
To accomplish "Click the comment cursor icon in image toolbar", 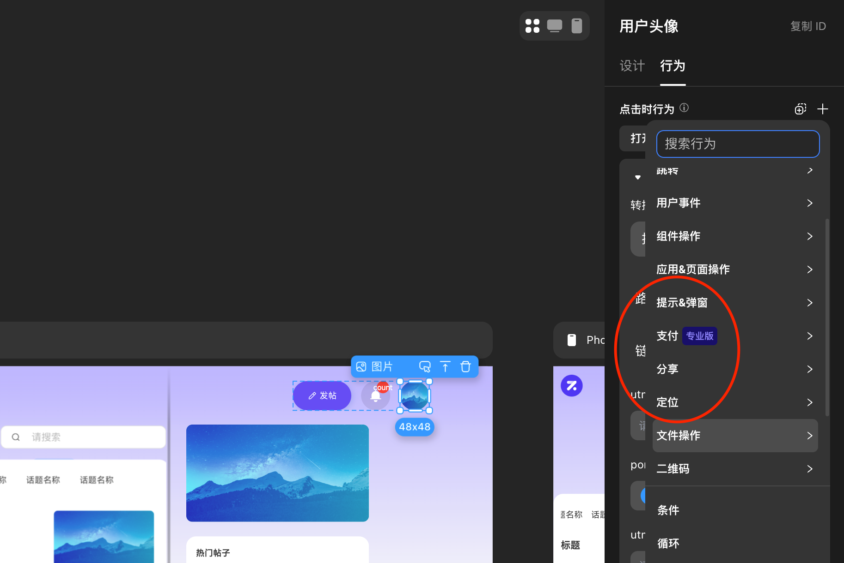I will pos(425,367).
